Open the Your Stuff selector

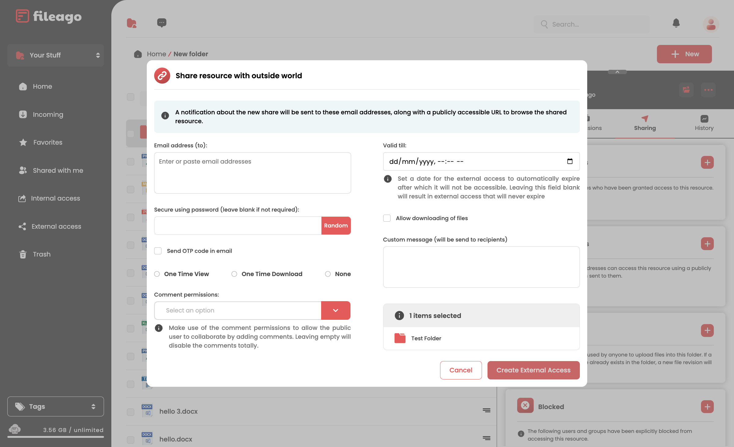click(56, 55)
